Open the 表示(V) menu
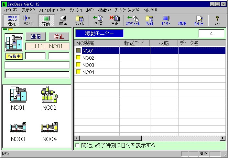Image resolution: width=228 pixels, height=158 pixels. pos(28,10)
